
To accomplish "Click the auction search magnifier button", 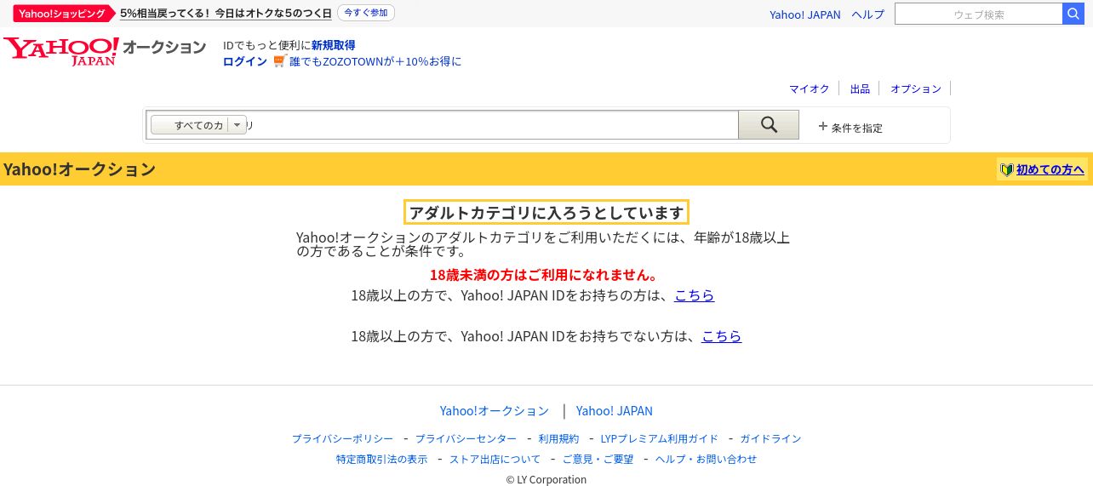I will click(769, 125).
